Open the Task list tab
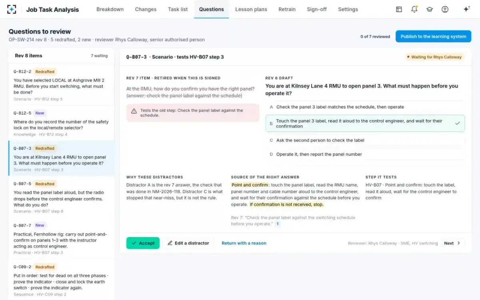This screenshot has height=300, width=480. point(178,9)
